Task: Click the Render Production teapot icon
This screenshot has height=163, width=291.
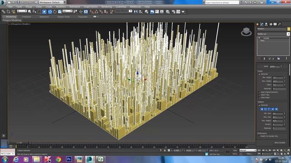Action: 183,12
